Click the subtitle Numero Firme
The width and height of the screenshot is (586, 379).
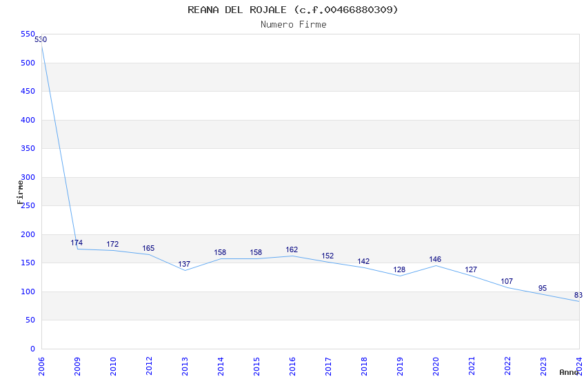[294, 25]
